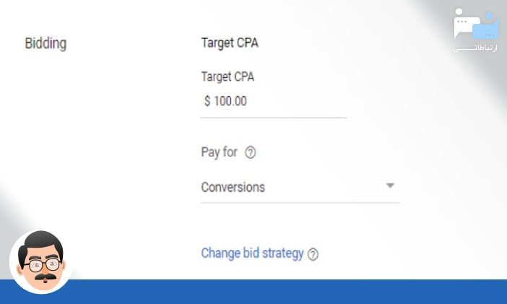
Task: Click the Persian text under the logo
Action: (476, 48)
